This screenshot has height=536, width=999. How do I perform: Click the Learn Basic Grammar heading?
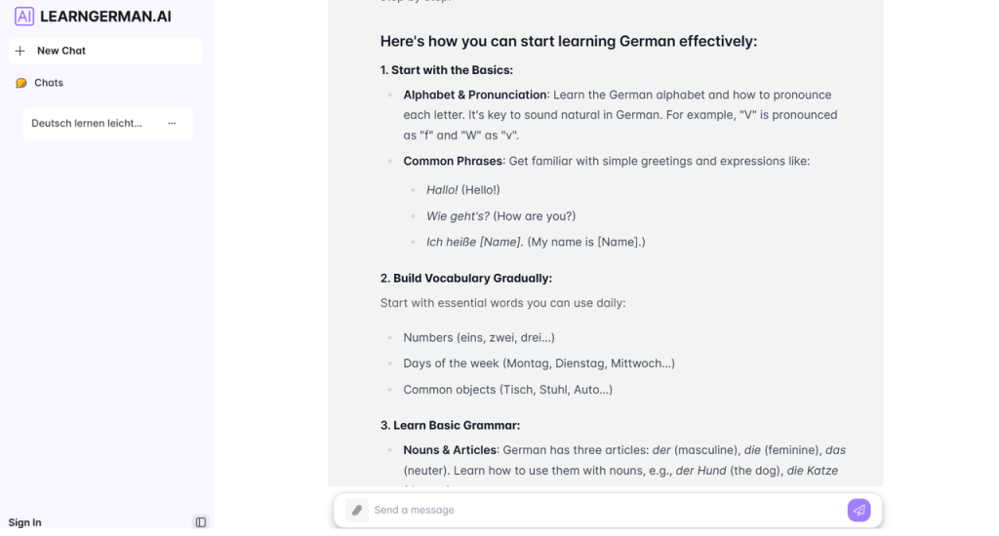(x=450, y=425)
